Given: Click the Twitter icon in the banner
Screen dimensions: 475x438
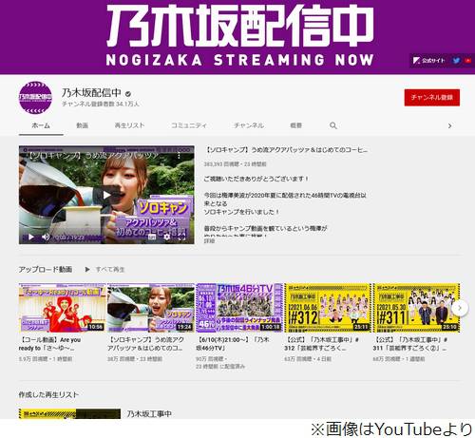Looking at the screenshot, I should pyautogui.click(x=456, y=60).
